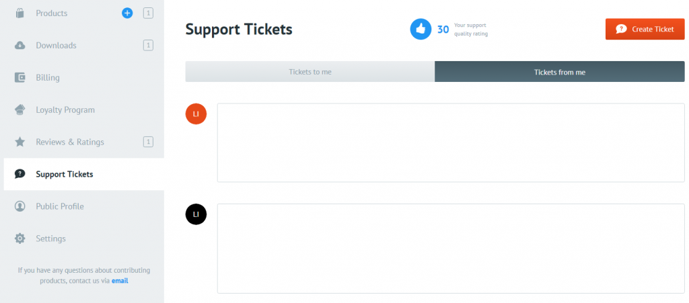Click the Billing wallet icon
689x303 pixels.
click(20, 77)
